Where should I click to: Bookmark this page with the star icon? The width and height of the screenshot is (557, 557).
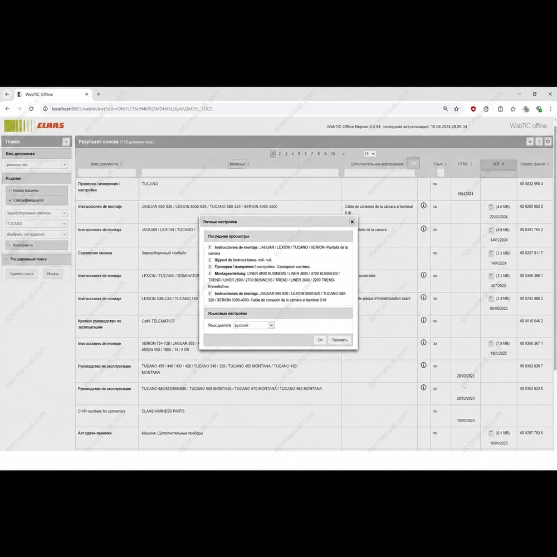tap(457, 109)
